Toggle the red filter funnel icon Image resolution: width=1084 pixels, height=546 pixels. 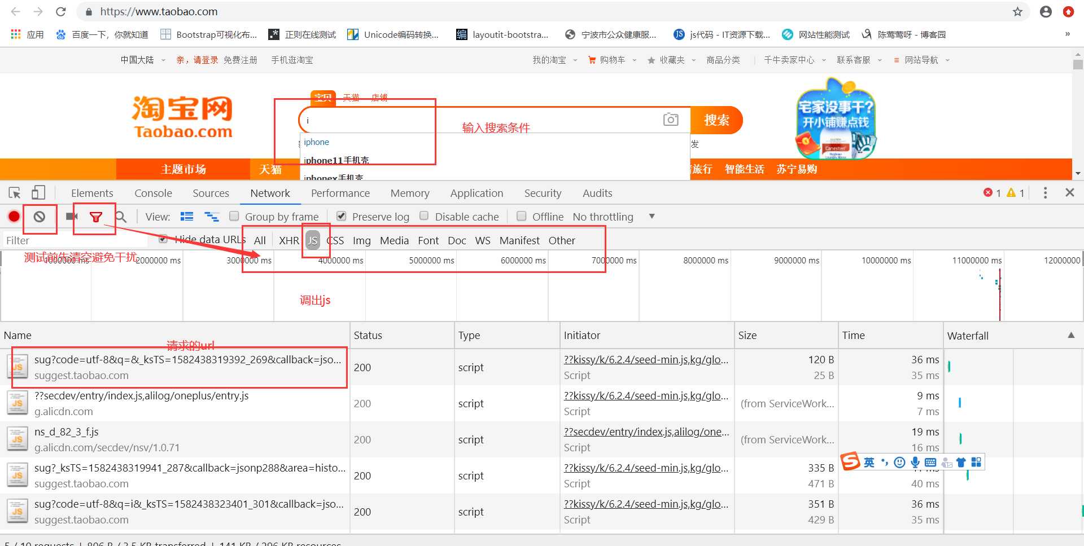[x=96, y=217]
